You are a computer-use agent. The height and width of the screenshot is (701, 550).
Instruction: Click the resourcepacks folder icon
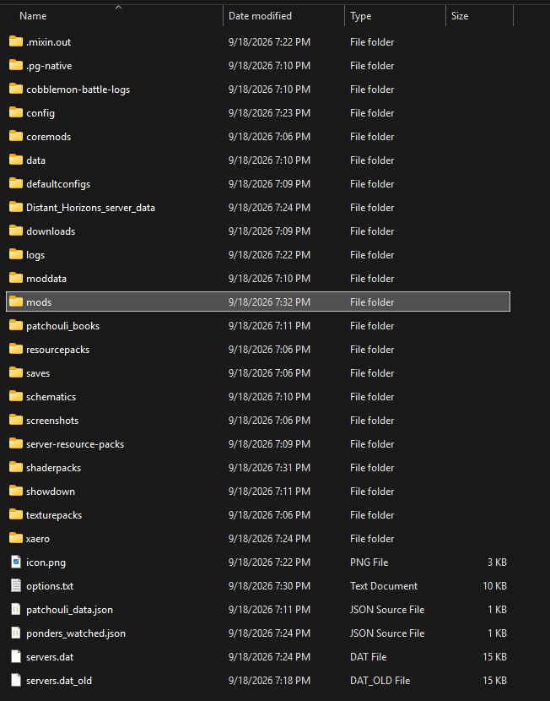pos(16,349)
